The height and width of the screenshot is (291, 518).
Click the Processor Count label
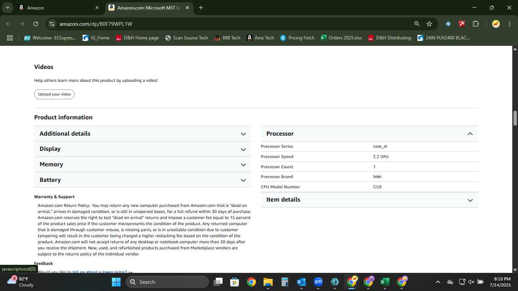coord(277,167)
